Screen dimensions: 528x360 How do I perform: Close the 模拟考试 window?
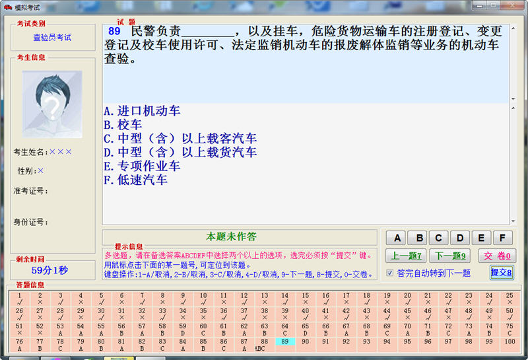coord(513,5)
